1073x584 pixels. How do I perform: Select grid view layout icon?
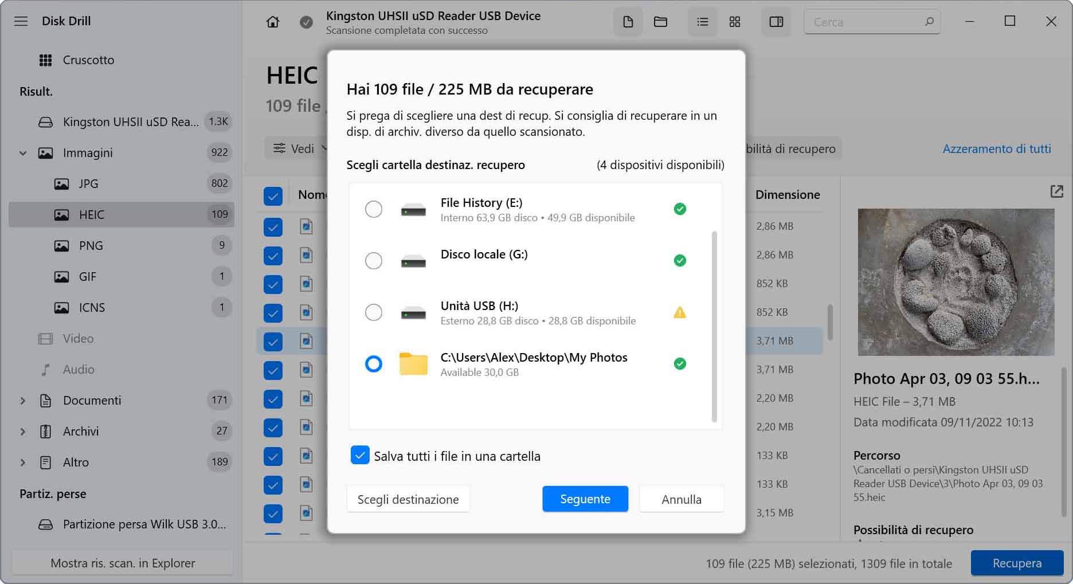click(x=735, y=22)
